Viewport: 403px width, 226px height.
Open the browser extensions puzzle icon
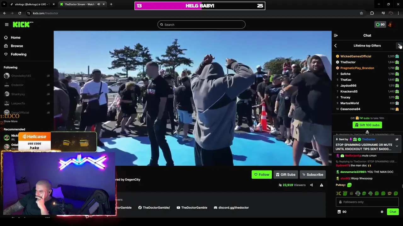tap(372, 13)
